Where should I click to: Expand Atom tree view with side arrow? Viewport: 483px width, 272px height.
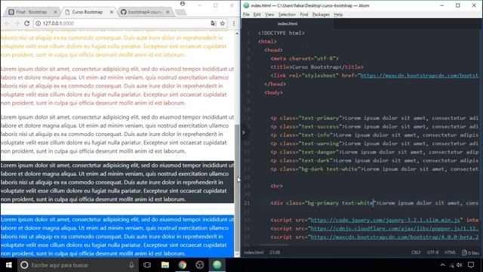[x=244, y=133]
